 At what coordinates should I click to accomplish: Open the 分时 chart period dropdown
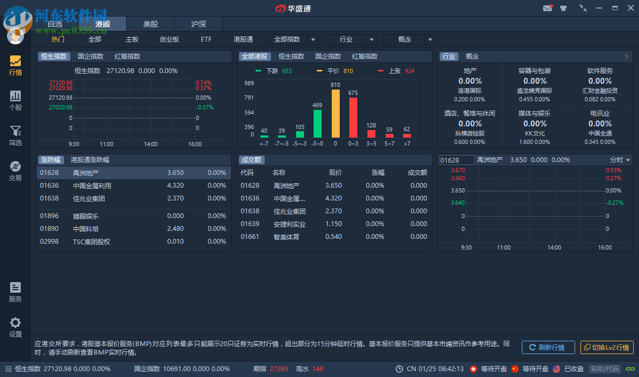point(620,159)
